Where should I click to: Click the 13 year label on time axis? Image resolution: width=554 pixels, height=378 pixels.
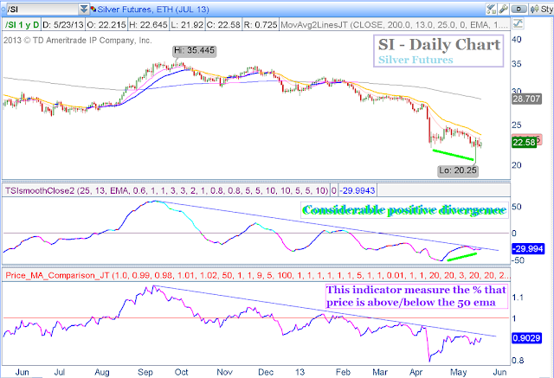pos(300,372)
